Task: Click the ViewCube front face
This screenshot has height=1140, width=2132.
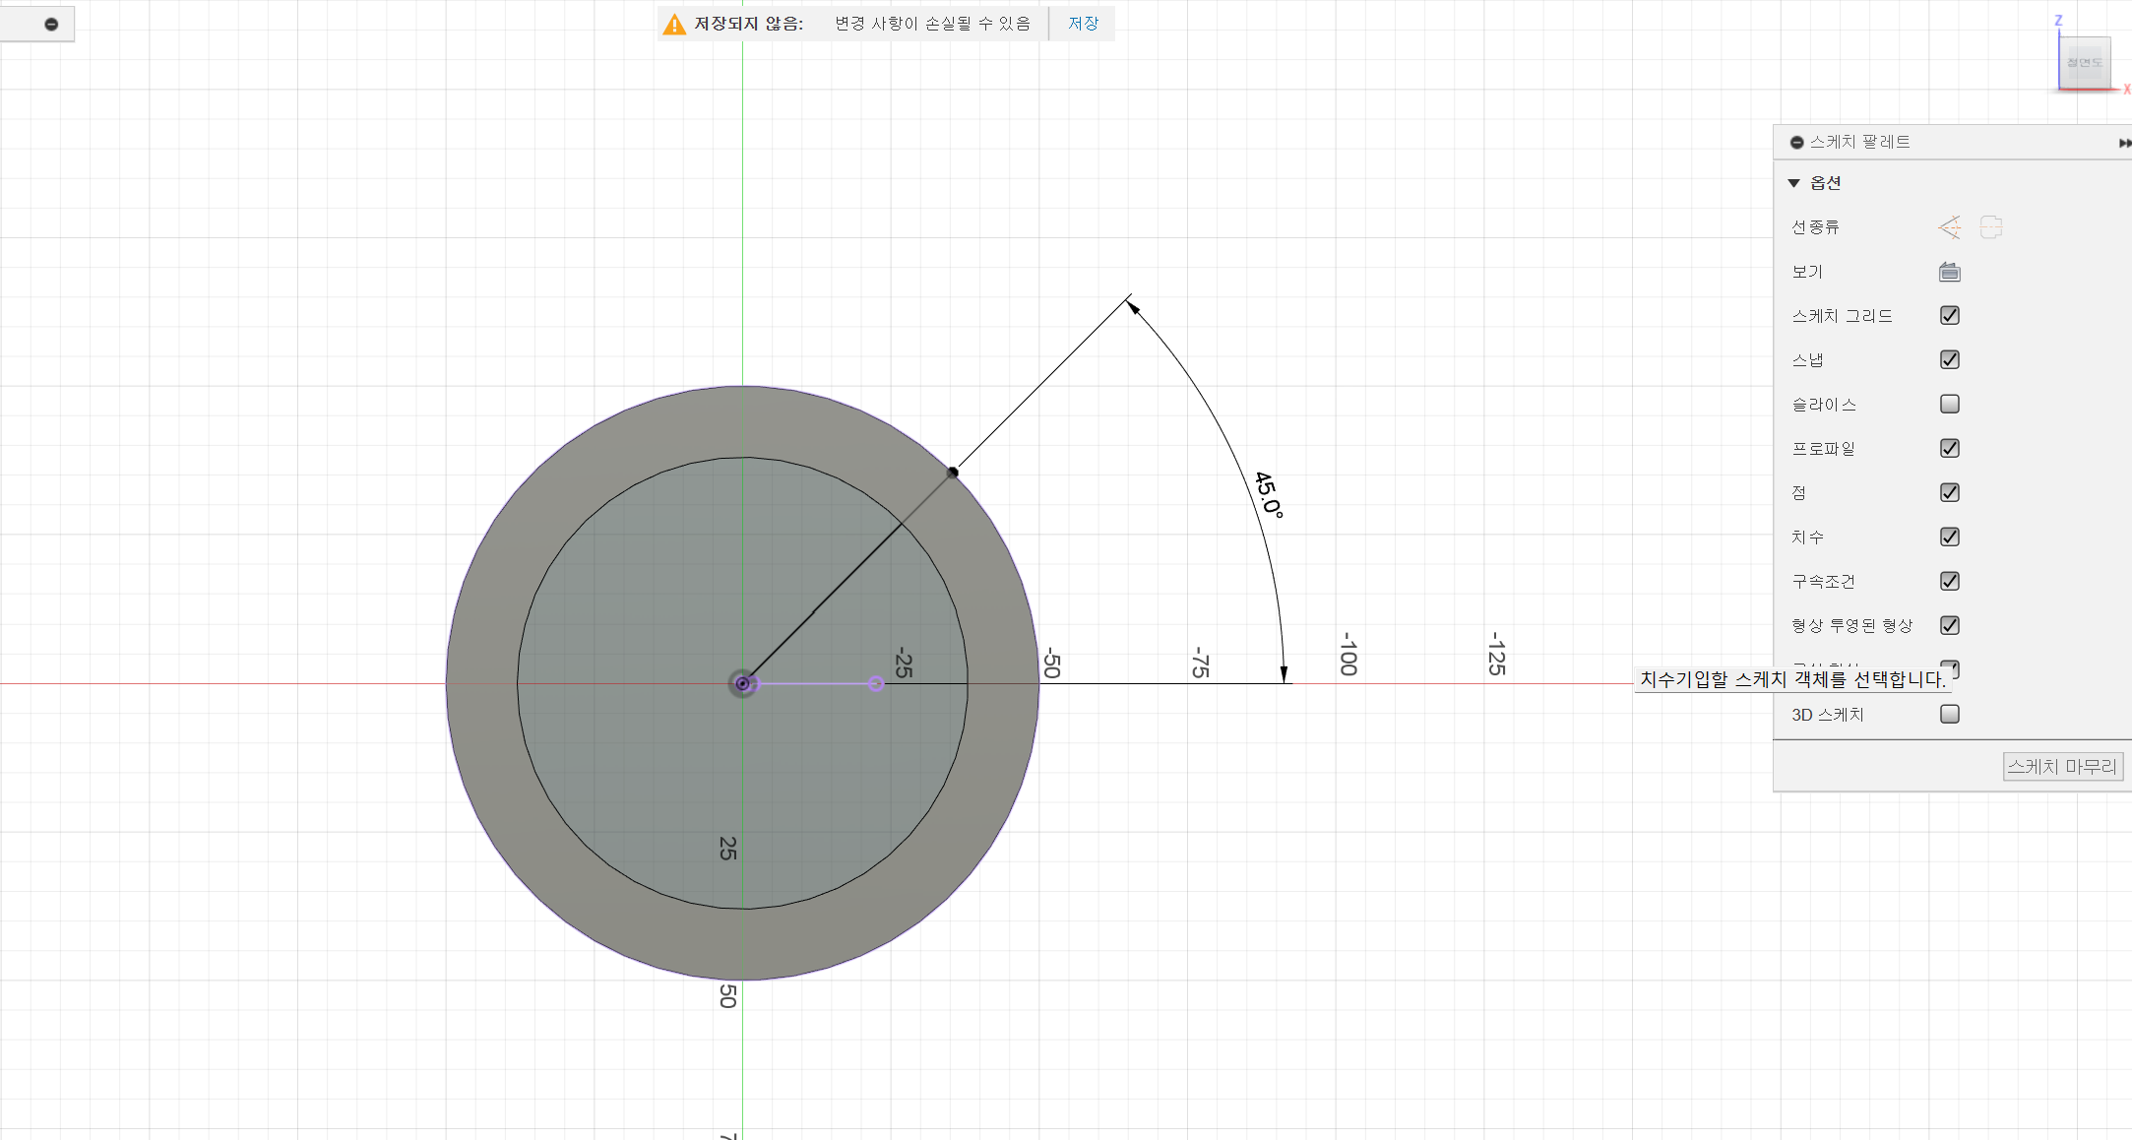Action: click(2084, 63)
